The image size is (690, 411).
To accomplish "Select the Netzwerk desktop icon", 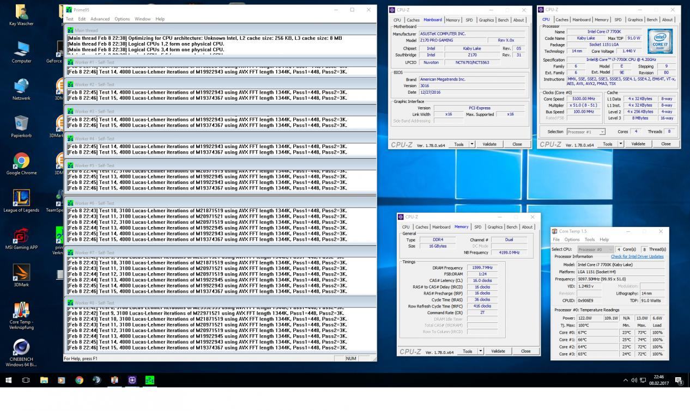I will [21, 90].
